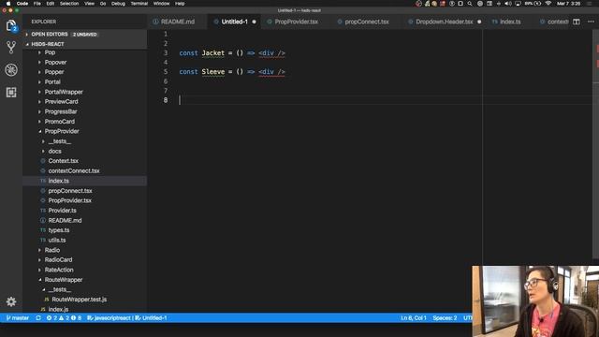Open README.md in the explorer tree
The width and height of the screenshot is (599, 337).
pyautogui.click(x=65, y=221)
